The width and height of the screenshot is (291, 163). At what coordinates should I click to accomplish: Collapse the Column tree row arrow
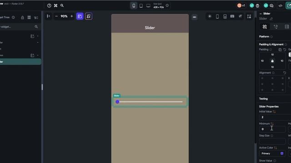[38, 55]
